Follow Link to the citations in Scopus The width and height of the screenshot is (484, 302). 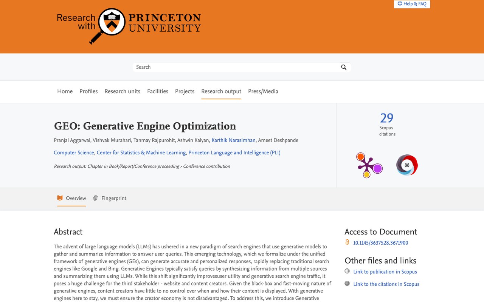[x=386, y=284]
